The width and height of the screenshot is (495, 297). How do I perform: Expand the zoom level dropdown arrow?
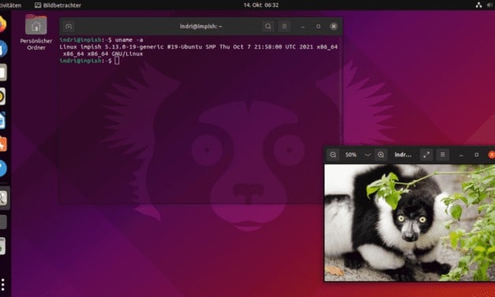coord(367,155)
